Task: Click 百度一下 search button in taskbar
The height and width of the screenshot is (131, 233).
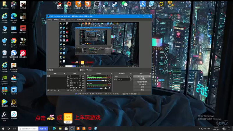Action: coord(43,129)
